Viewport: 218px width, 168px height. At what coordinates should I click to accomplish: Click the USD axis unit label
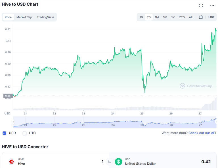click(x=7, y=113)
